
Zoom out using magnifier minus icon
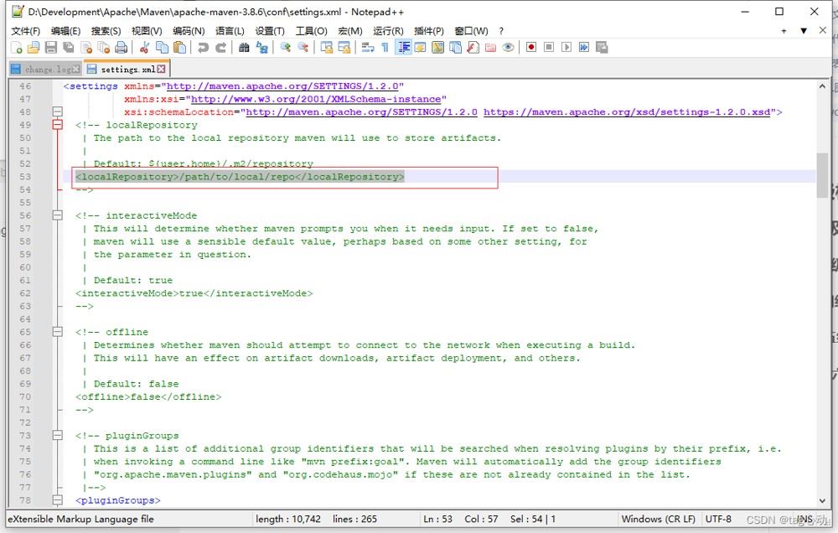[x=303, y=48]
